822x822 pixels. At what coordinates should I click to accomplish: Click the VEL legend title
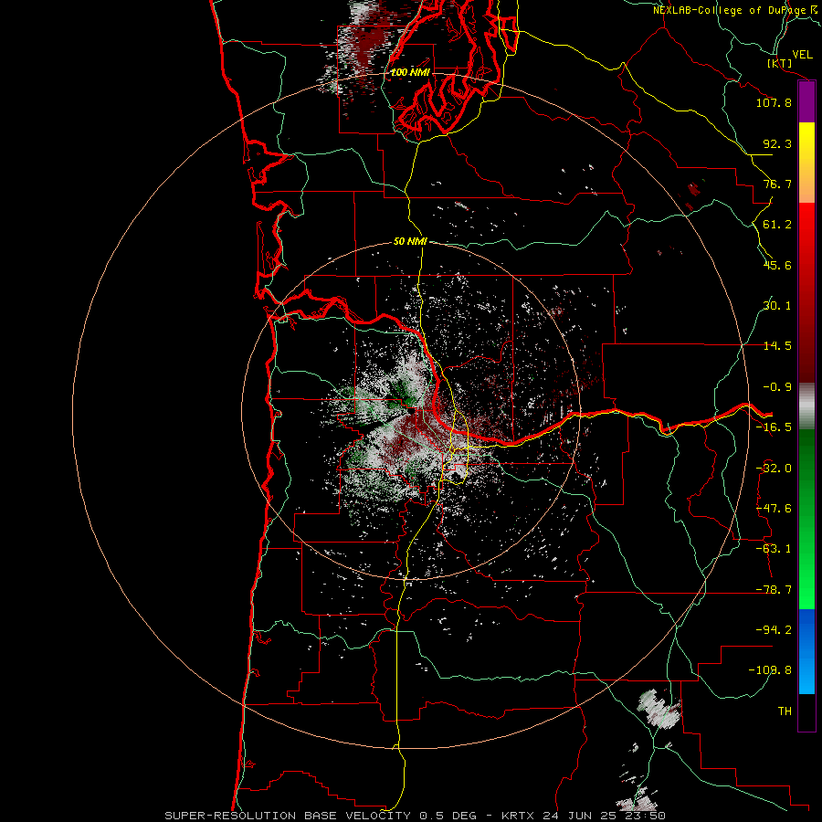click(x=803, y=55)
